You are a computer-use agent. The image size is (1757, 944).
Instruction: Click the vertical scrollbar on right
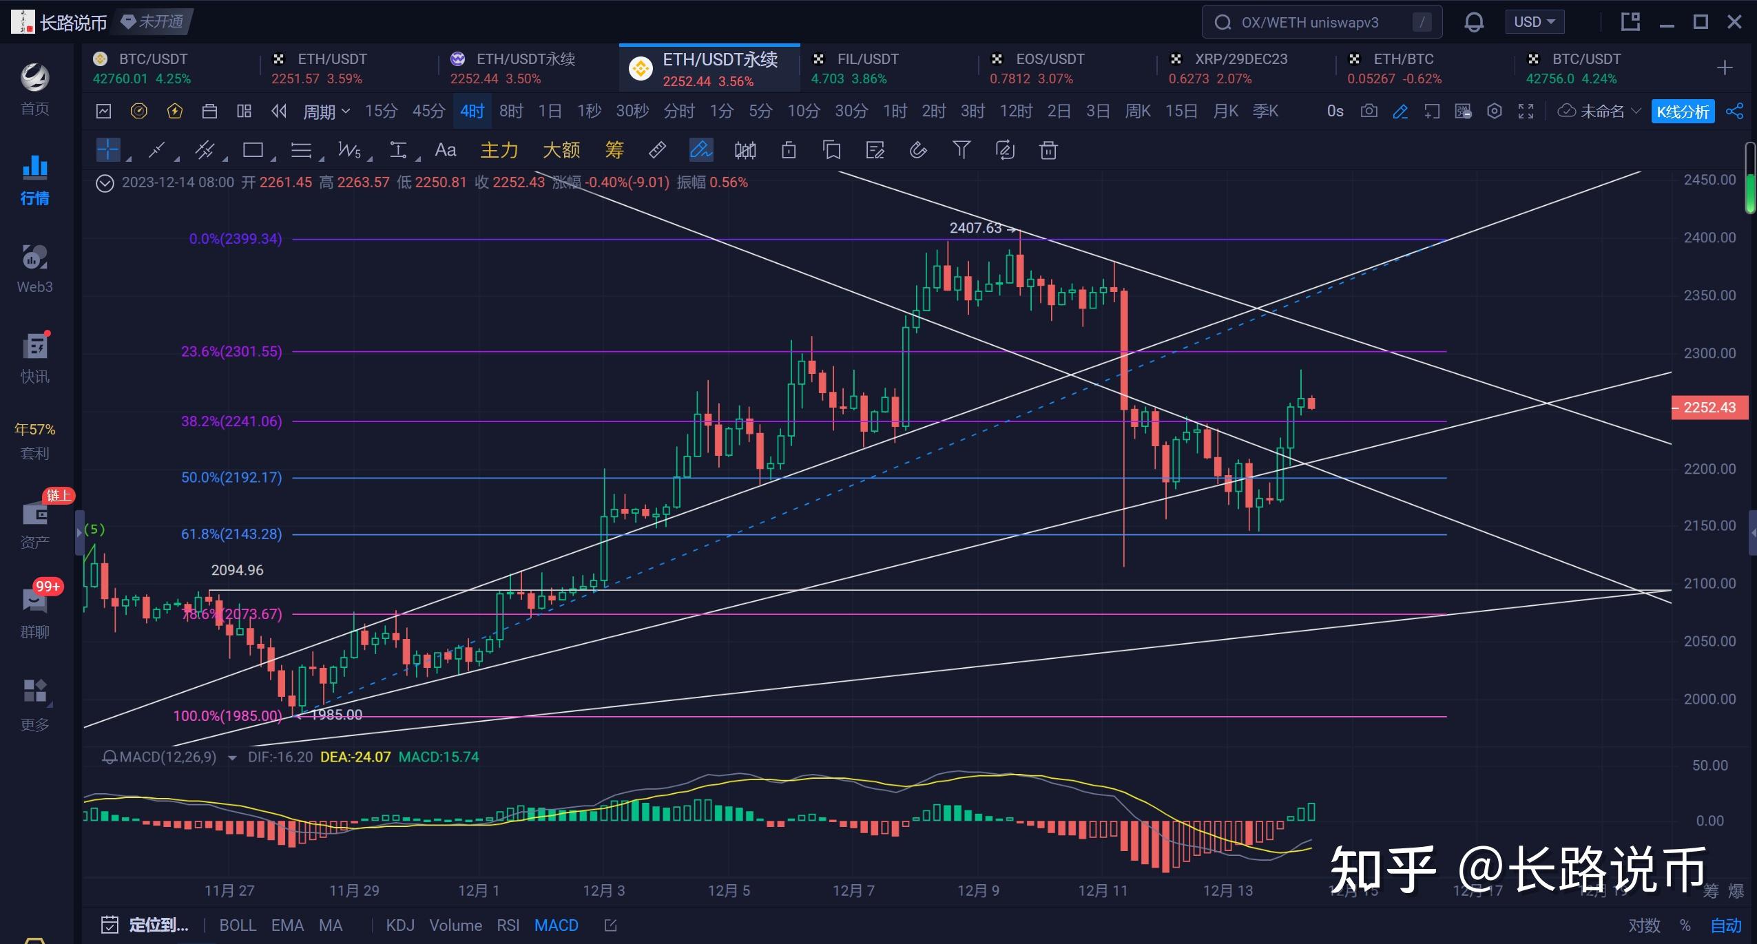pos(1751,178)
